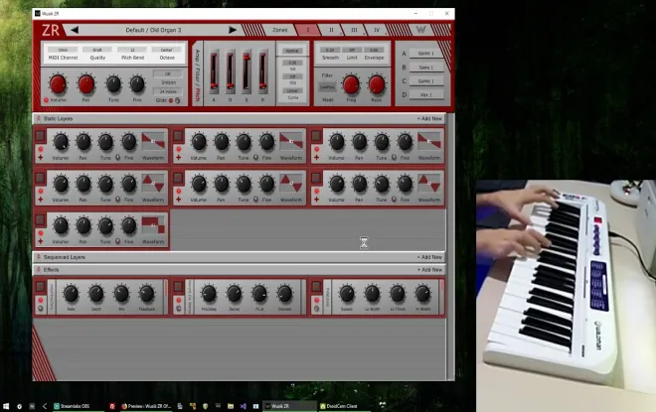Image resolution: width=656 pixels, height=412 pixels.
Task: Toggle the fourth static layer enable box
Action: [x=40, y=178]
